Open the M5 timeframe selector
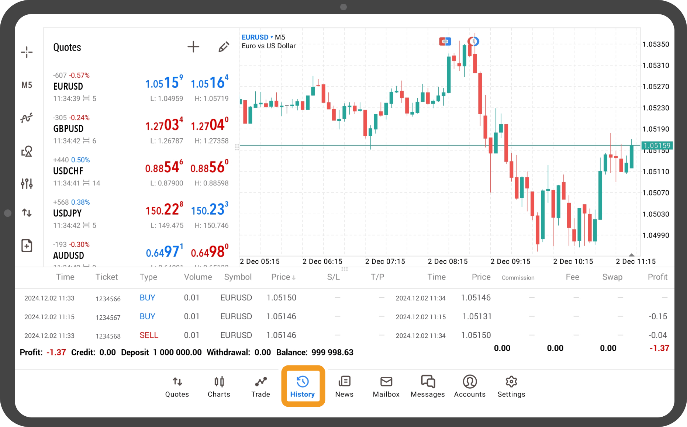The height and width of the screenshot is (427, 687). click(27, 85)
